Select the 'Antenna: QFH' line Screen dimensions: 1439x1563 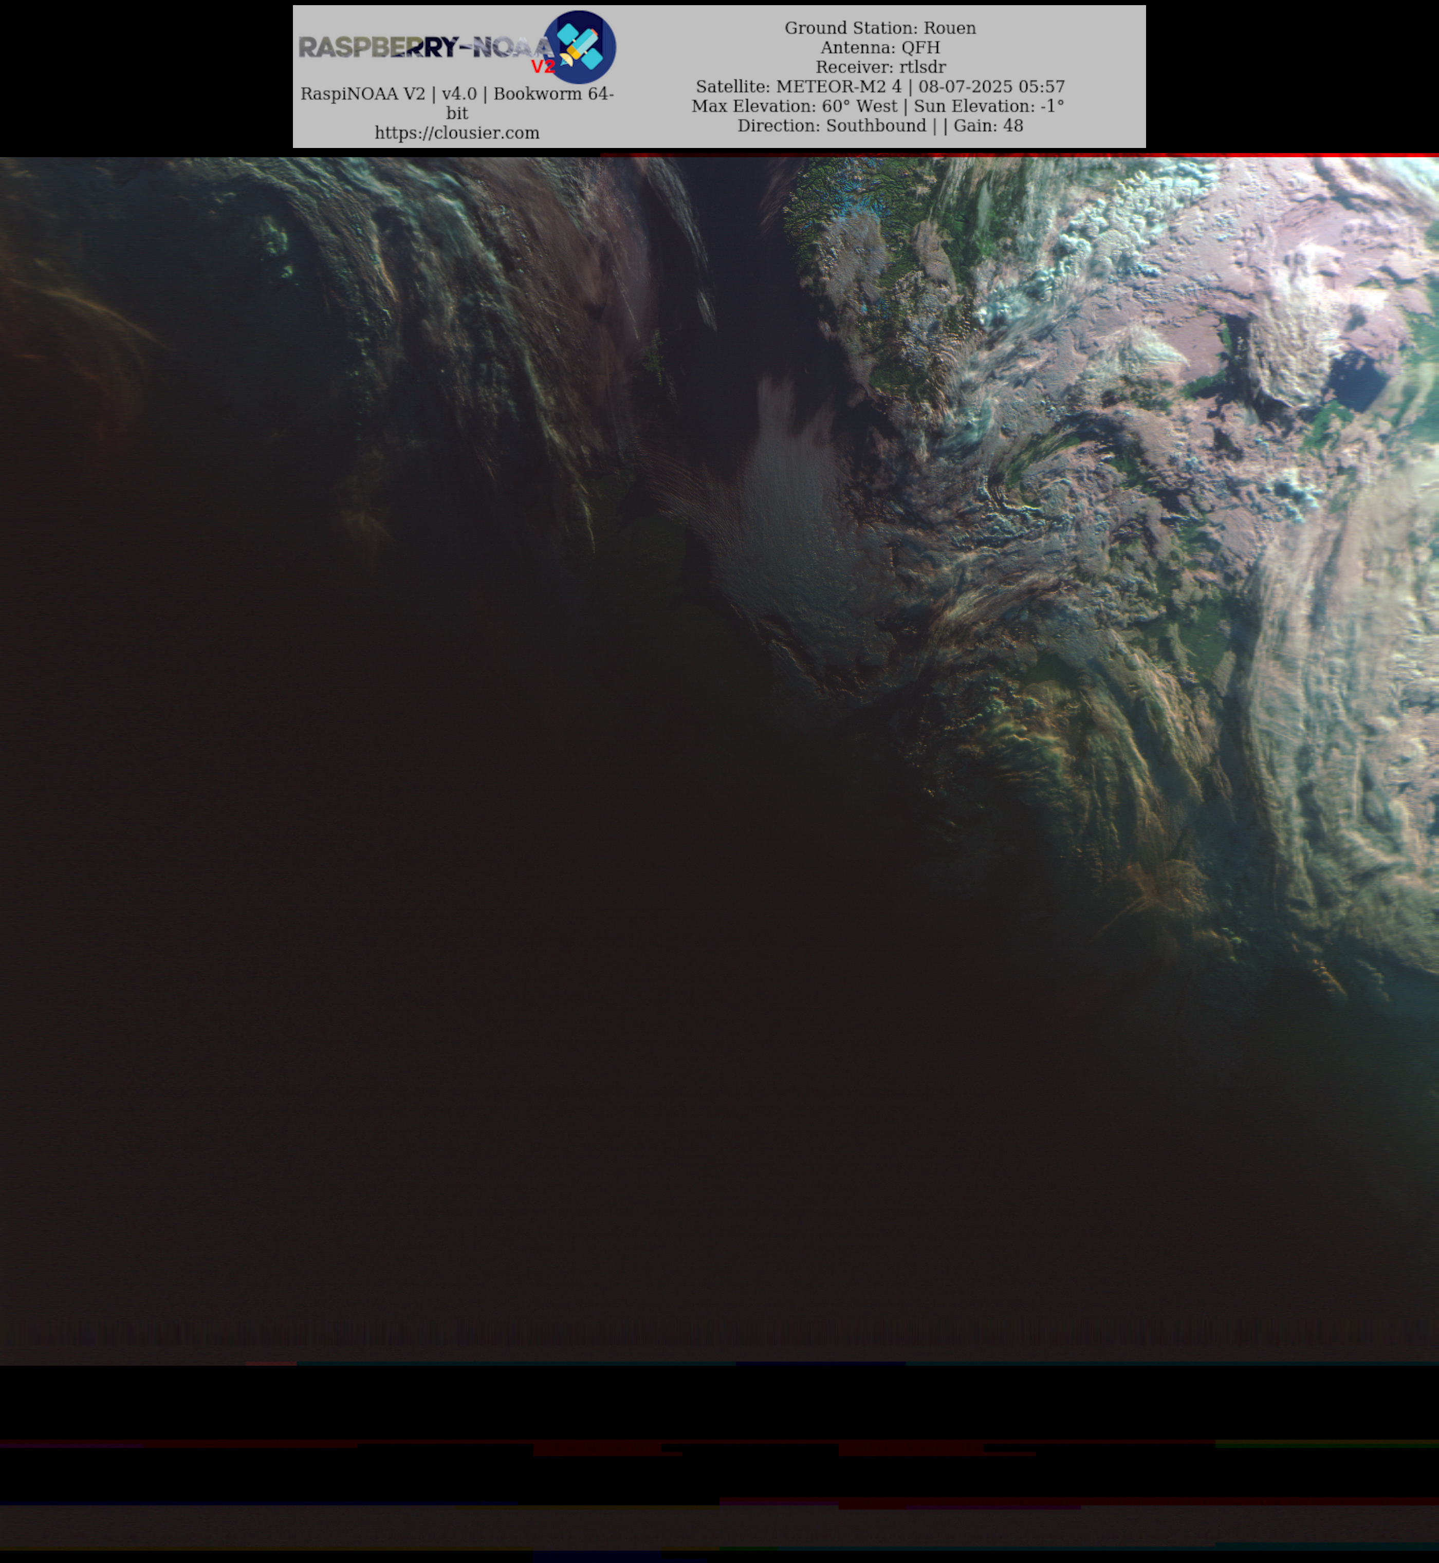point(880,47)
